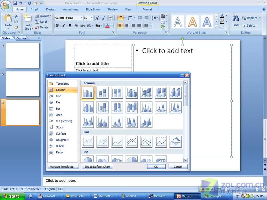This screenshot has width=267, height=200.
Task: Choose the first pie chart type
Action: (88, 159)
